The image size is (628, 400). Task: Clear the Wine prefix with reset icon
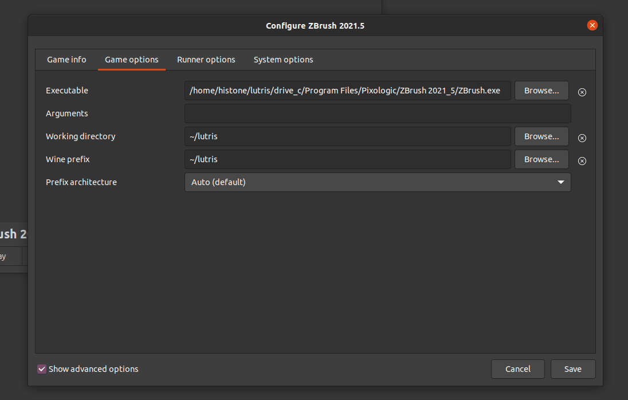pos(582,160)
